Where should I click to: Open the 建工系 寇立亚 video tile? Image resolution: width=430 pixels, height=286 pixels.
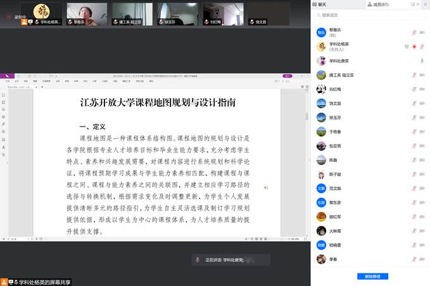132,14
